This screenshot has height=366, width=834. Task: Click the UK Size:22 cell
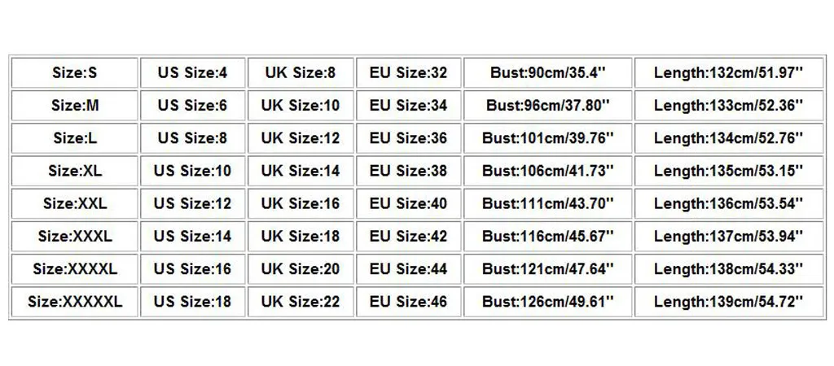(x=301, y=302)
